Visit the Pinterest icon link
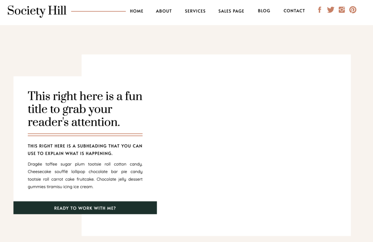The image size is (373, 242). tap(353, 10)
